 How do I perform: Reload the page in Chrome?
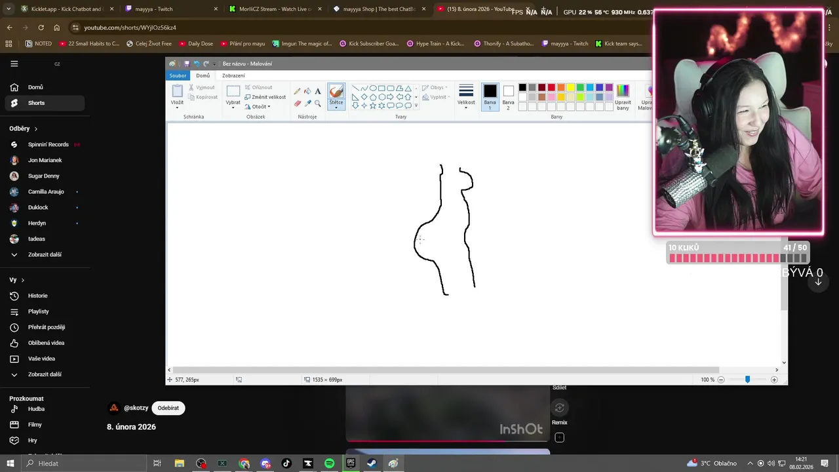(41, 28)
